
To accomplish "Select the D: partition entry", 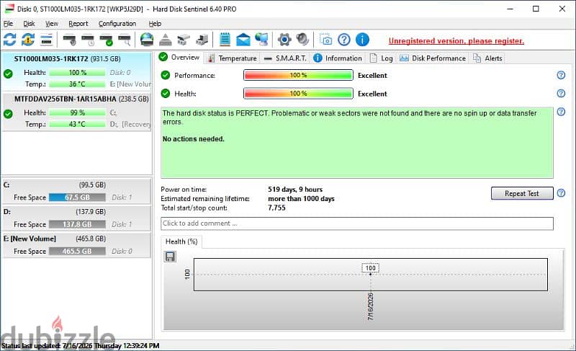I will [x=76, y=218].
